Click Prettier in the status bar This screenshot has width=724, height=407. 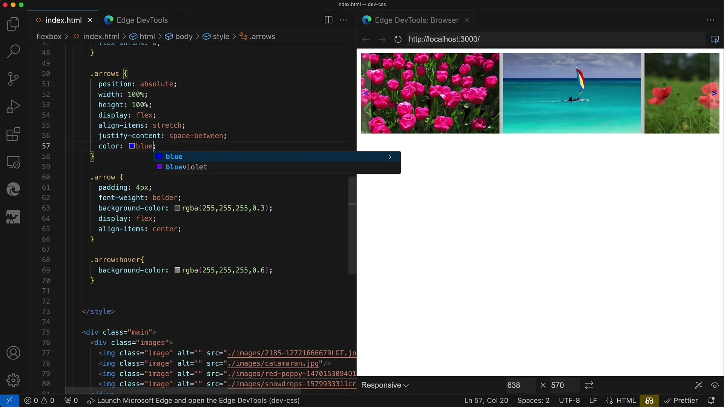point(681,401)
